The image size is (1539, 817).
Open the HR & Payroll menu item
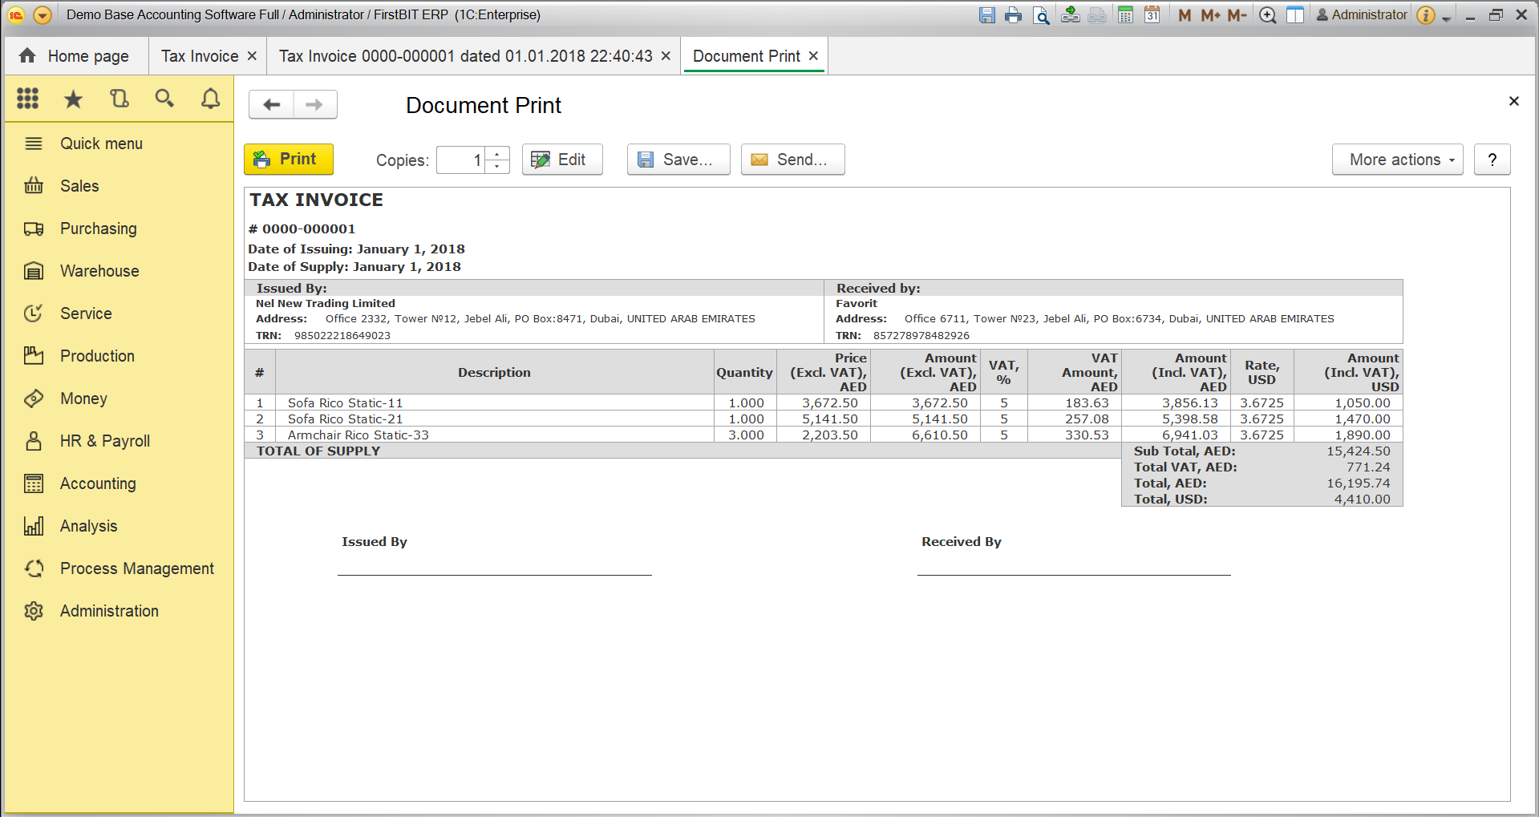tap(104, 440)
